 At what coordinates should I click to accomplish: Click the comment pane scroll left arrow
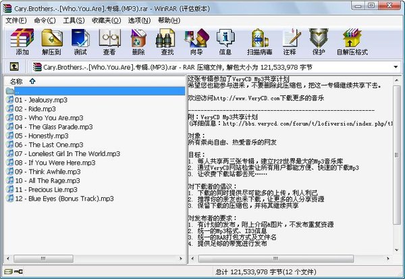click(x=192, y=258)
